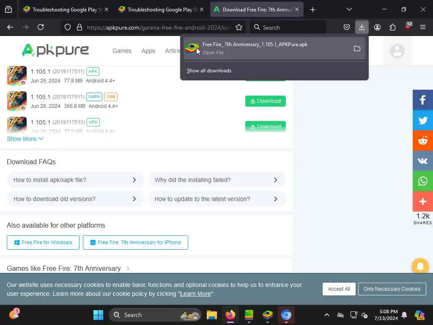
Task: Expand How to download old versions
Action: (x=75, y=199)
